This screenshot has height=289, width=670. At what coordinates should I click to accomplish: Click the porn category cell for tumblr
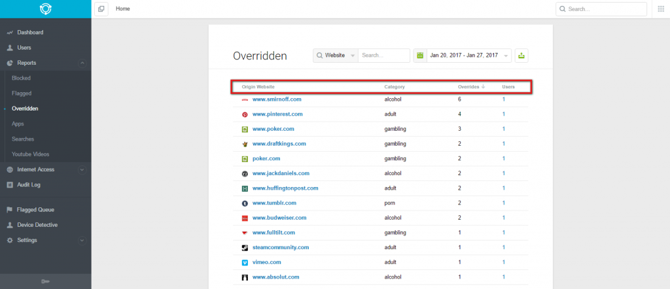390,203
